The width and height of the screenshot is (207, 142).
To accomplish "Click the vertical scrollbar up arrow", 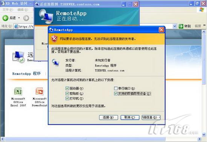I will [204, 32].
